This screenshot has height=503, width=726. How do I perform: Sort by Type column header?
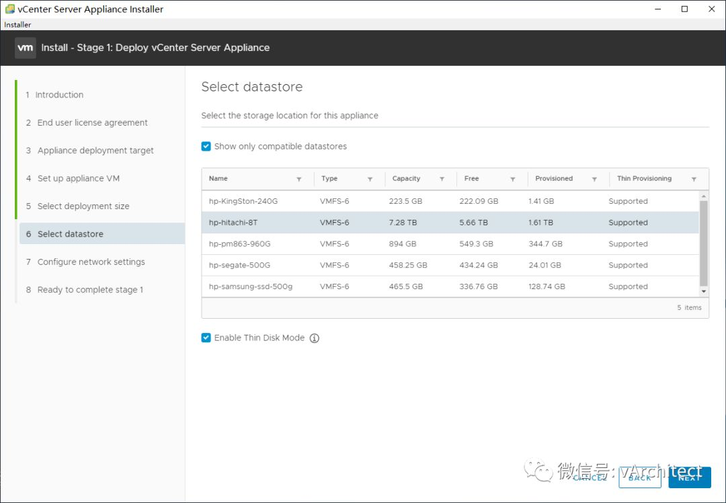click(x=329, y=178)
